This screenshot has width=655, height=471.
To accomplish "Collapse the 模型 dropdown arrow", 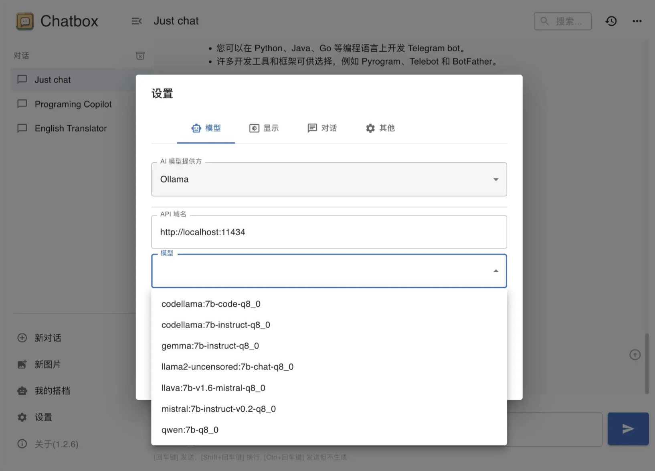I will (496, 271).
